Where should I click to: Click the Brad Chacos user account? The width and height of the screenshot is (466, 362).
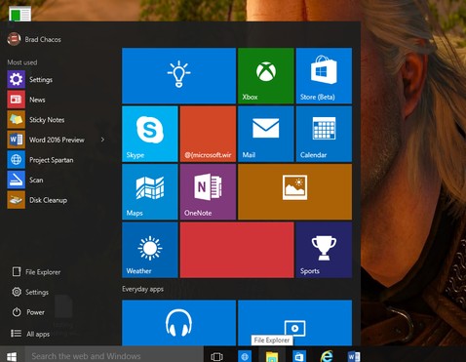pyautogui.click(x=34, y=39)
